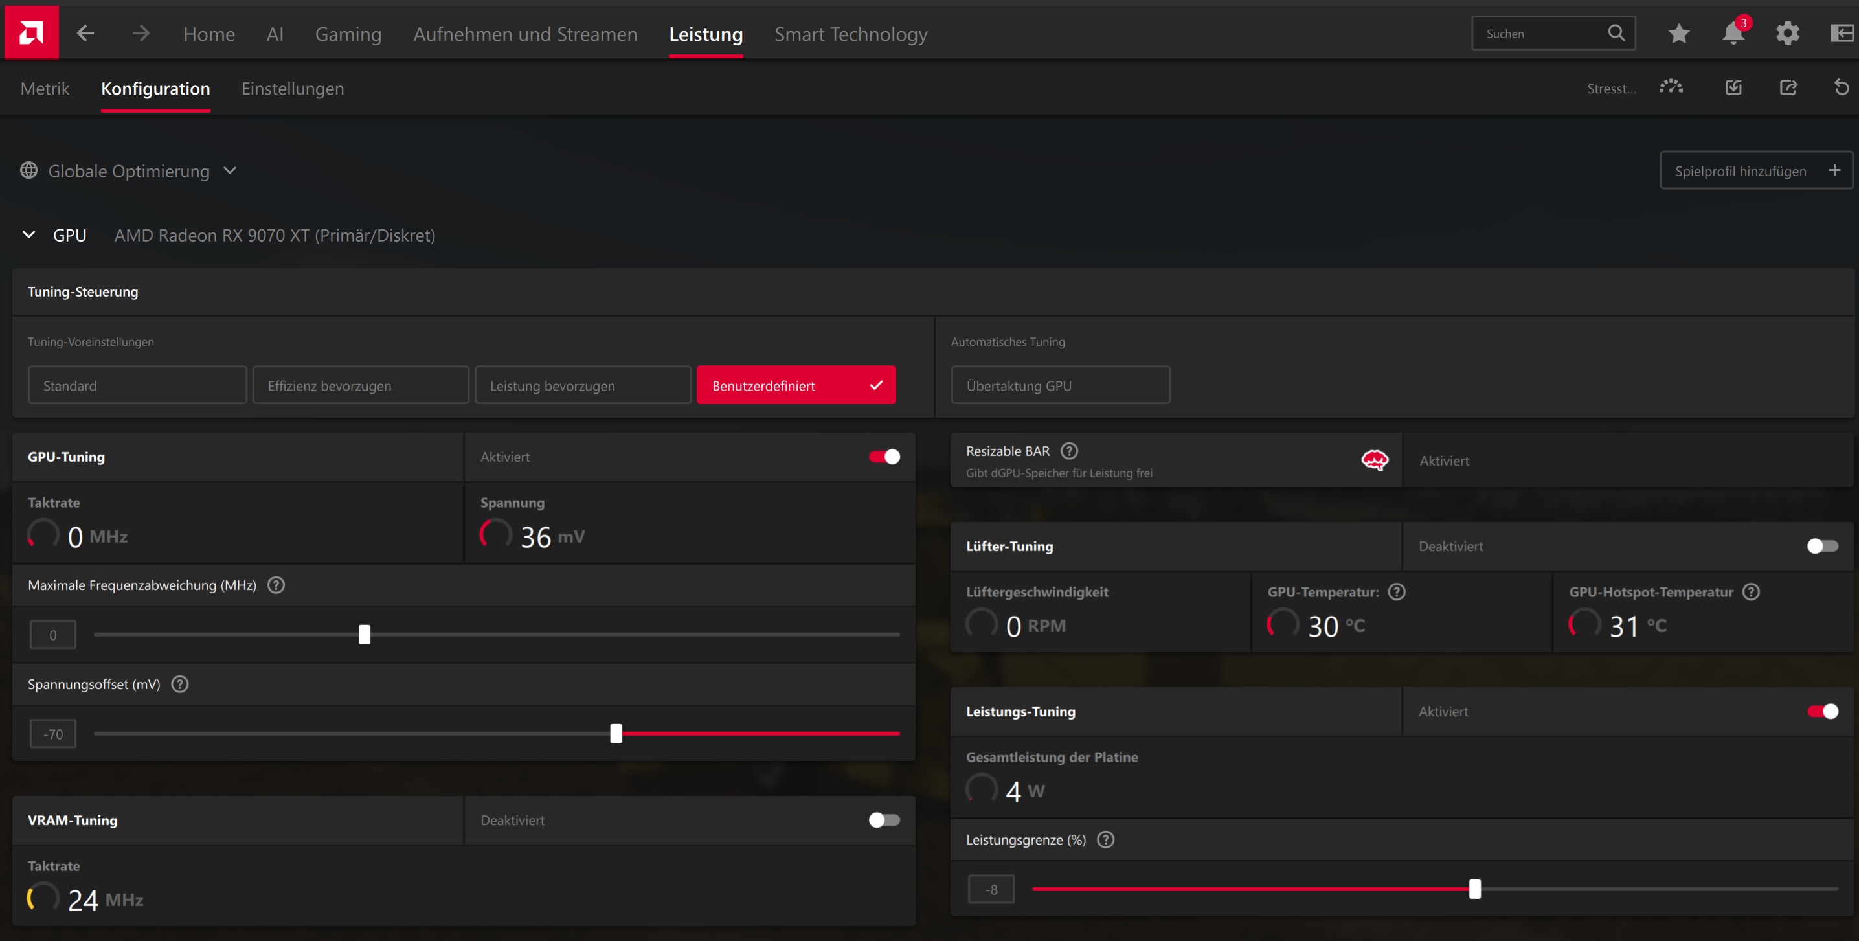Click the plus icon on Spielprofil hinzufügen

click(x=1834, y=170)
